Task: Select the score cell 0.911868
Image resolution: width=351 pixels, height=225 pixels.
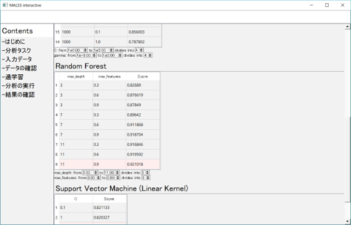Action: click(143, 125)
